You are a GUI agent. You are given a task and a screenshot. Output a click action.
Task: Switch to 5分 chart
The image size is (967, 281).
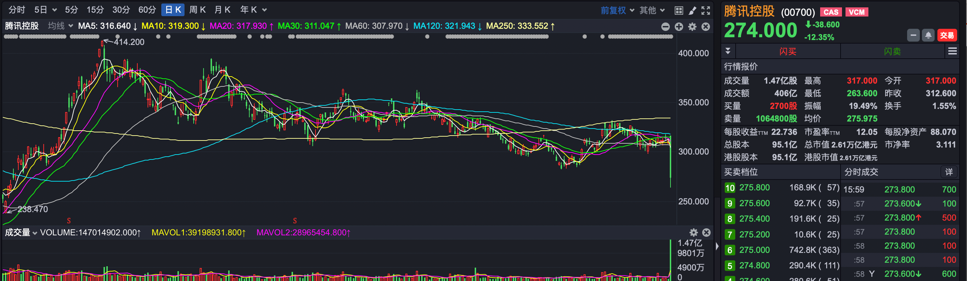click(x=71, y=10)
